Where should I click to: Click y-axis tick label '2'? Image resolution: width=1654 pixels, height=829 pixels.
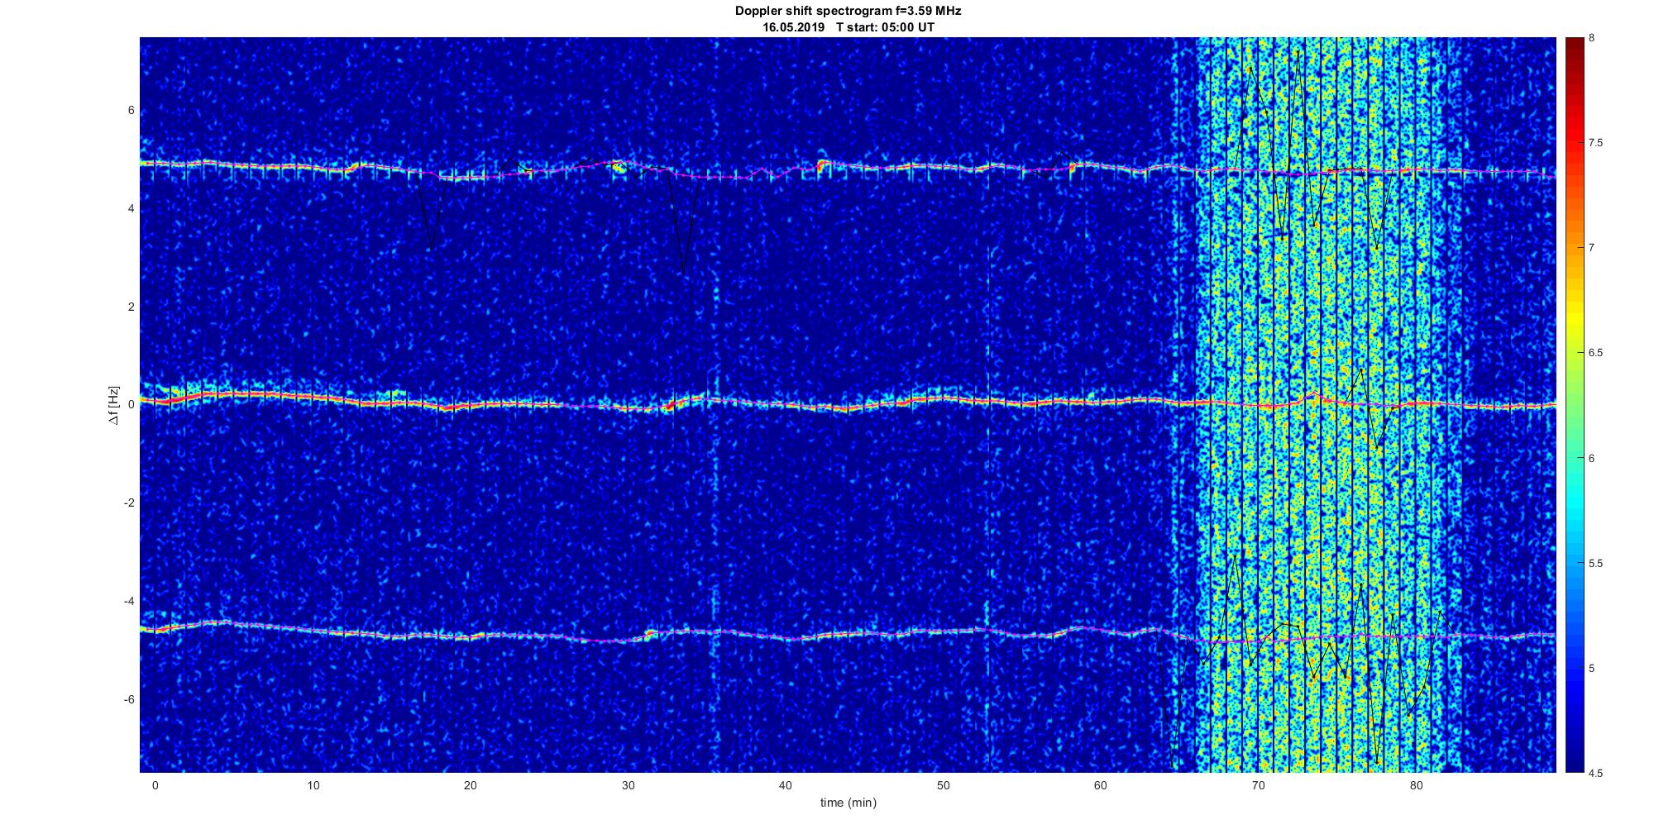[x=131, y=307]
